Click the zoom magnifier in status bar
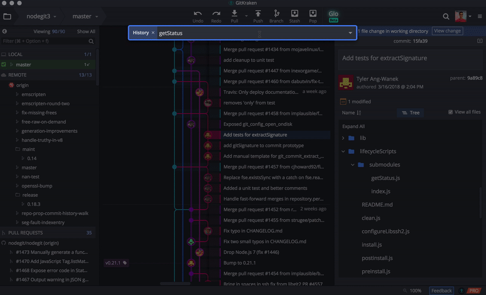Image resolution: width=486 pixels, height=295 pixels. (405, 291)
